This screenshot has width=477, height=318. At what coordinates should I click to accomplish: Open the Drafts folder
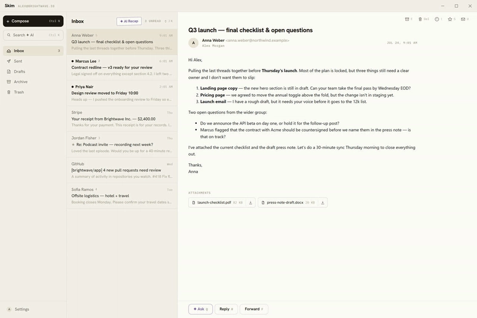(33, 71)
